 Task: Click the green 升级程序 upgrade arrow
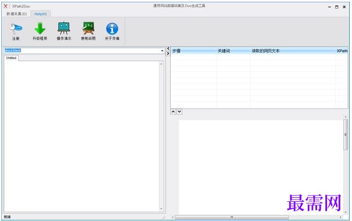pyautogui.click(x=39, y=28)
